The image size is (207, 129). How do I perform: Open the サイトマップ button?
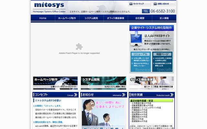(x=140, y=4)
